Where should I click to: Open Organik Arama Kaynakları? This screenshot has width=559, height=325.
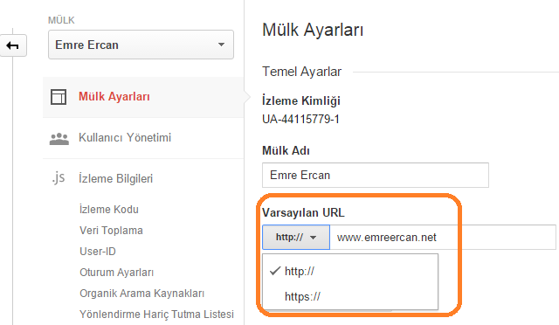click(x=141, y=294)
